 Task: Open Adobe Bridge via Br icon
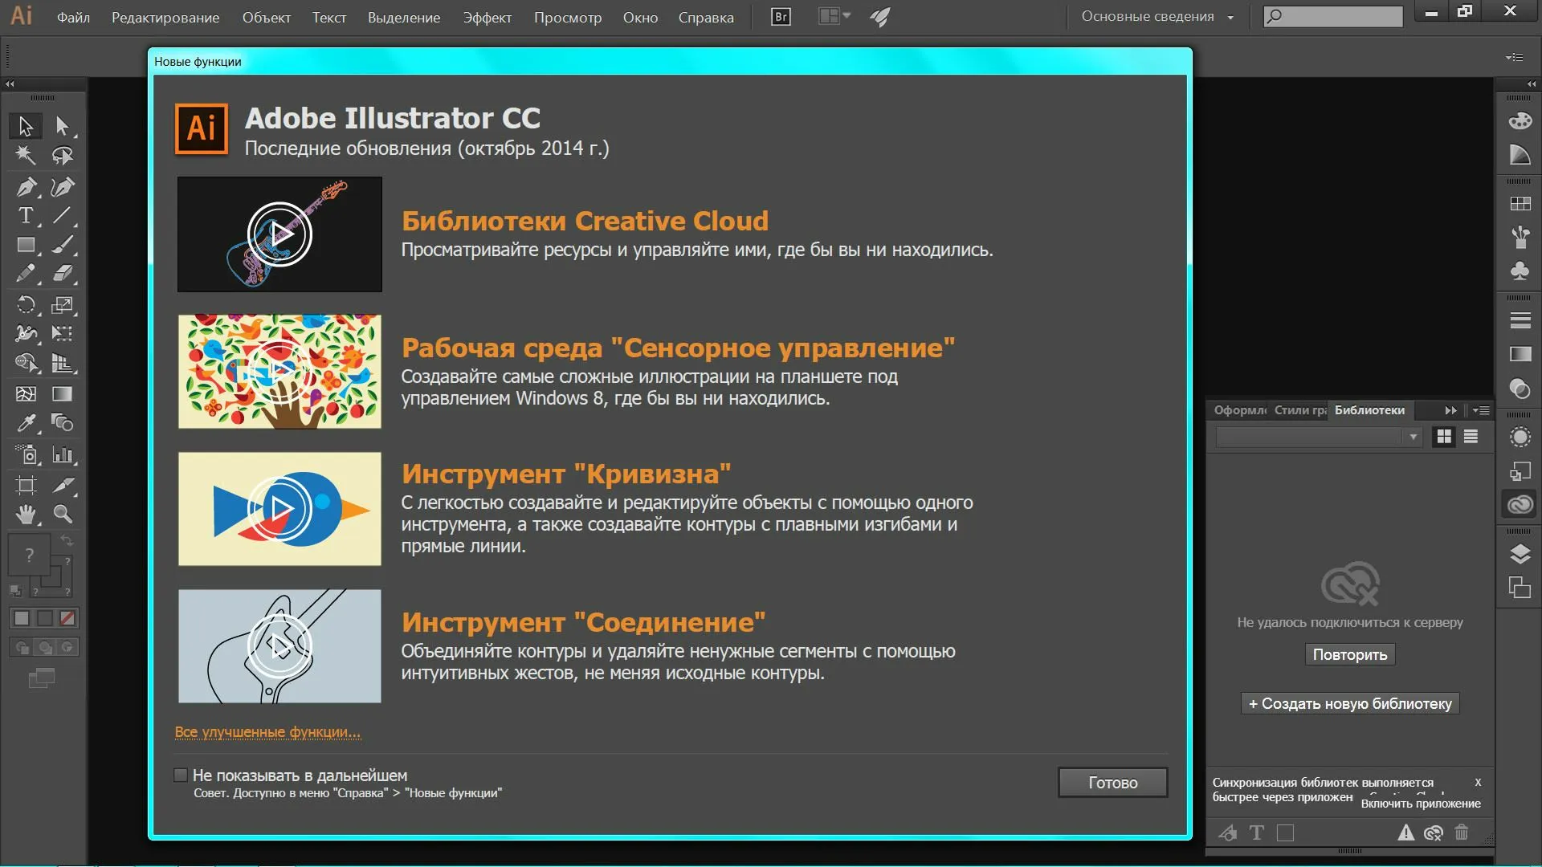(x=780, y=17)
